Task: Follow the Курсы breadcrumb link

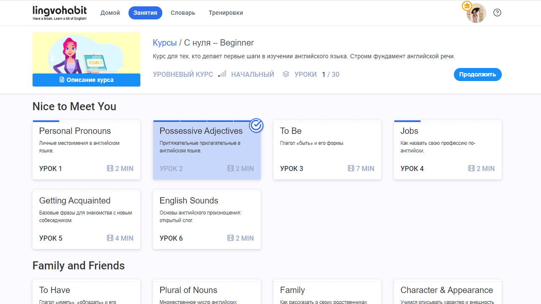Action: click(x=165, y=43)
